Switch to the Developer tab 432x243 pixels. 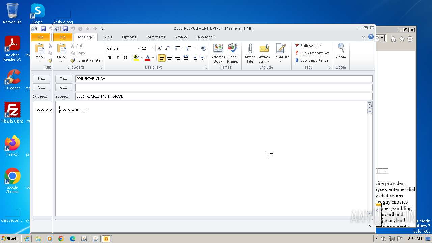(x=205, y=37)
